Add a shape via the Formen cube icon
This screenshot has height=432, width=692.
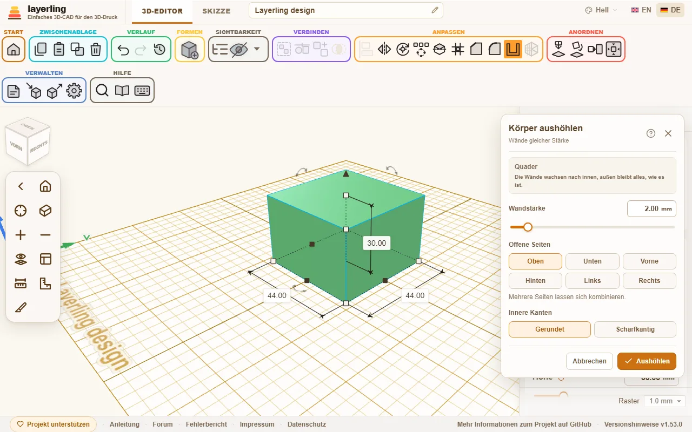click(x=190, y=50)
